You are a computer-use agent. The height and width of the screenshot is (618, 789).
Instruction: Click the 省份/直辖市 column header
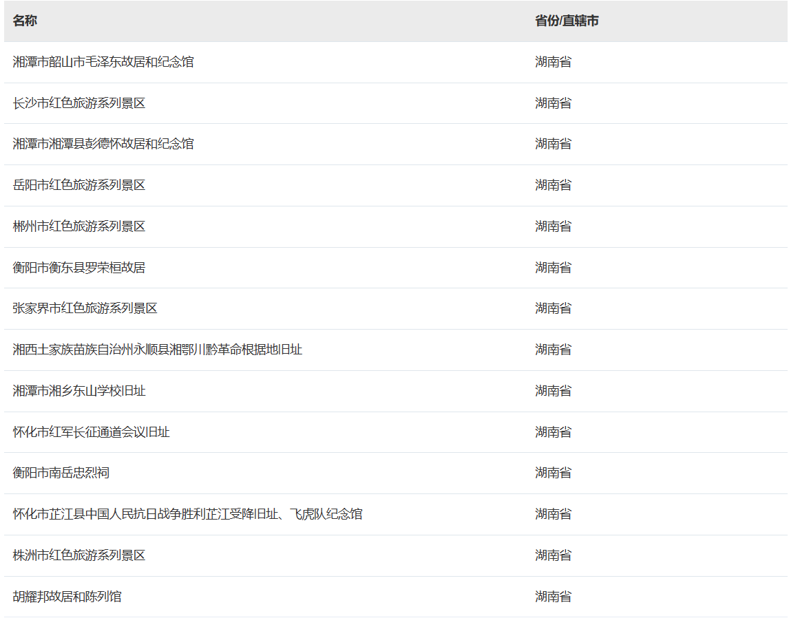567,21
